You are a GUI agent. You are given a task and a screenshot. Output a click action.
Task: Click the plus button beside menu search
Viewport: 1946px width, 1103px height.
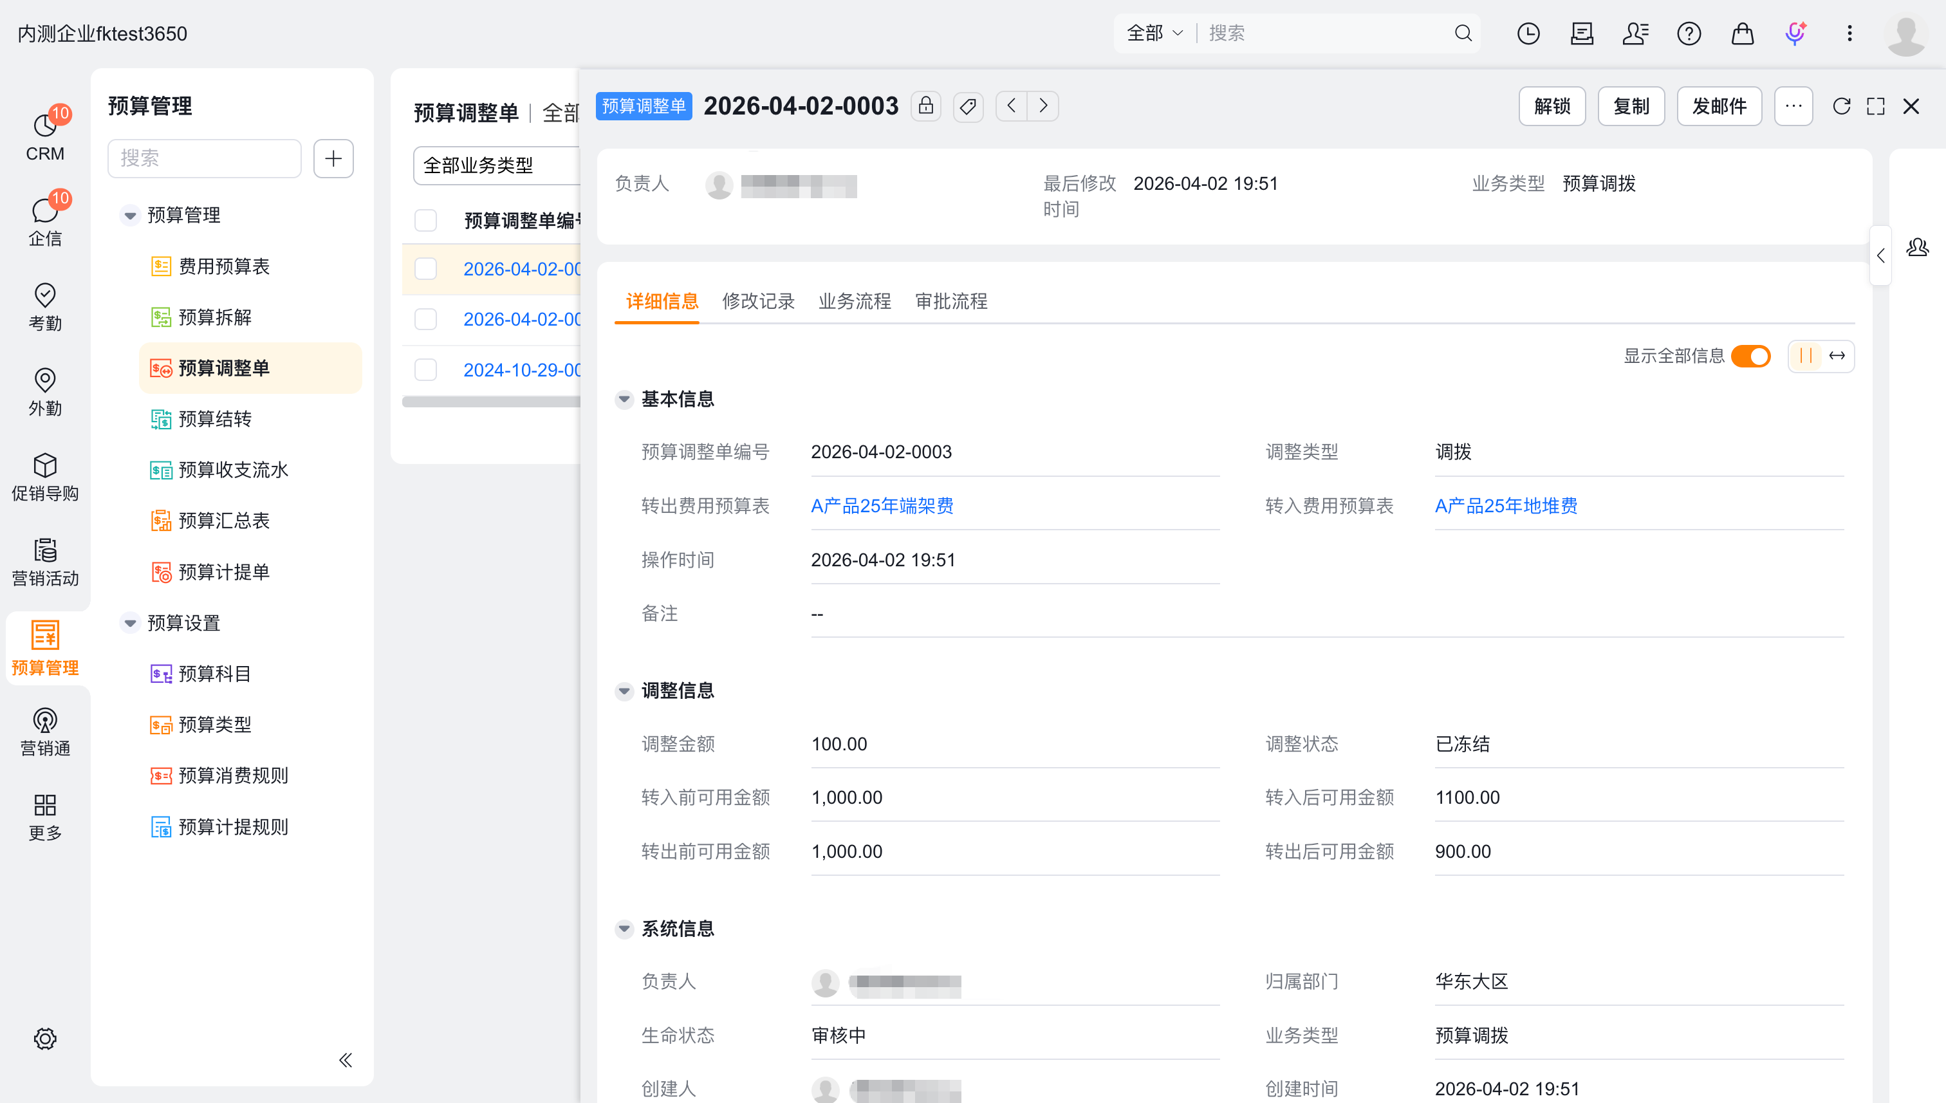tap(333, 158)
